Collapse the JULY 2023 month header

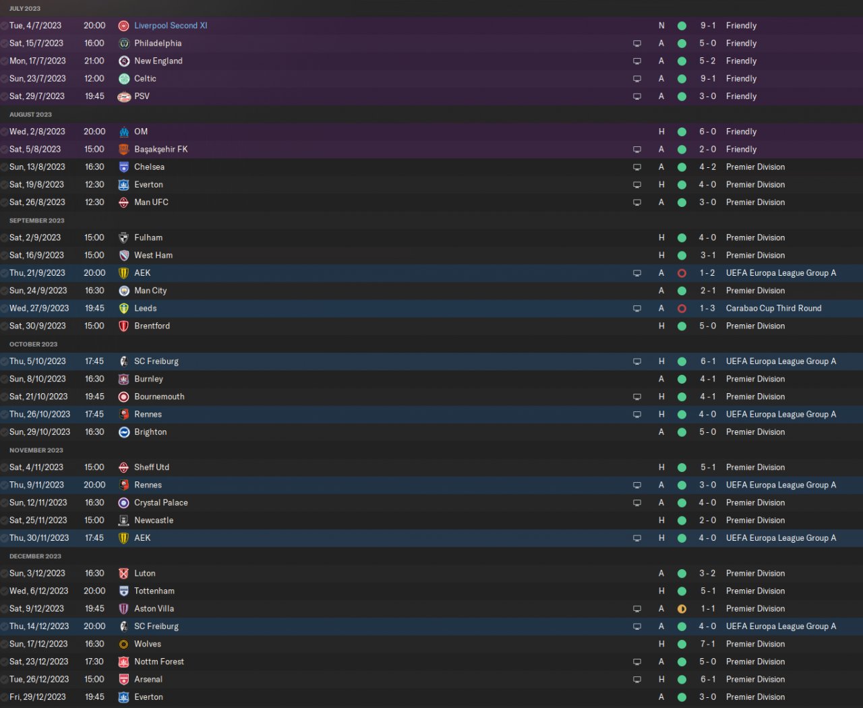coord(25,9)
